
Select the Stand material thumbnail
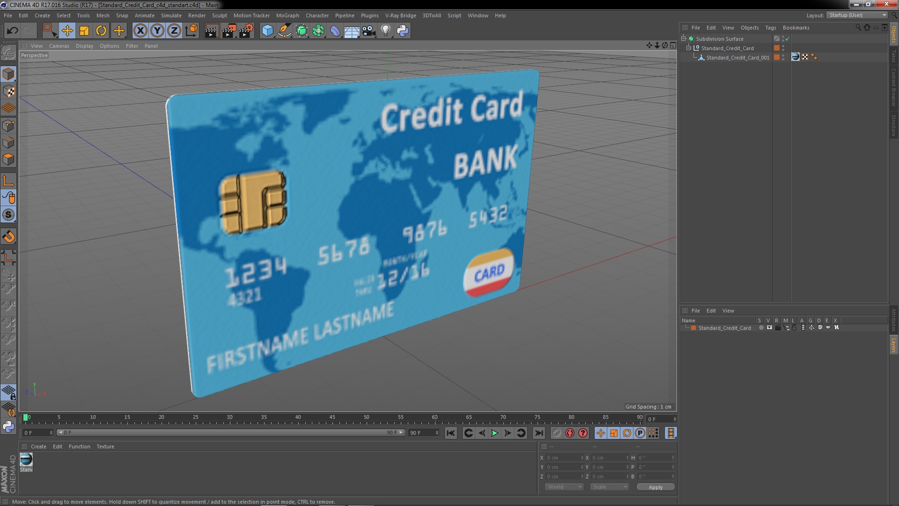coord(26,460)
